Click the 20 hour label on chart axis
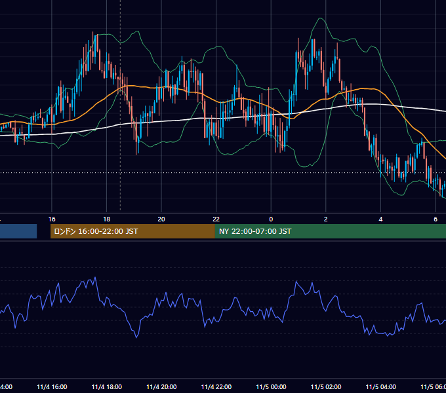Image resolution: width=446 pixels, height=393 pixels. [x=161, y=219]
